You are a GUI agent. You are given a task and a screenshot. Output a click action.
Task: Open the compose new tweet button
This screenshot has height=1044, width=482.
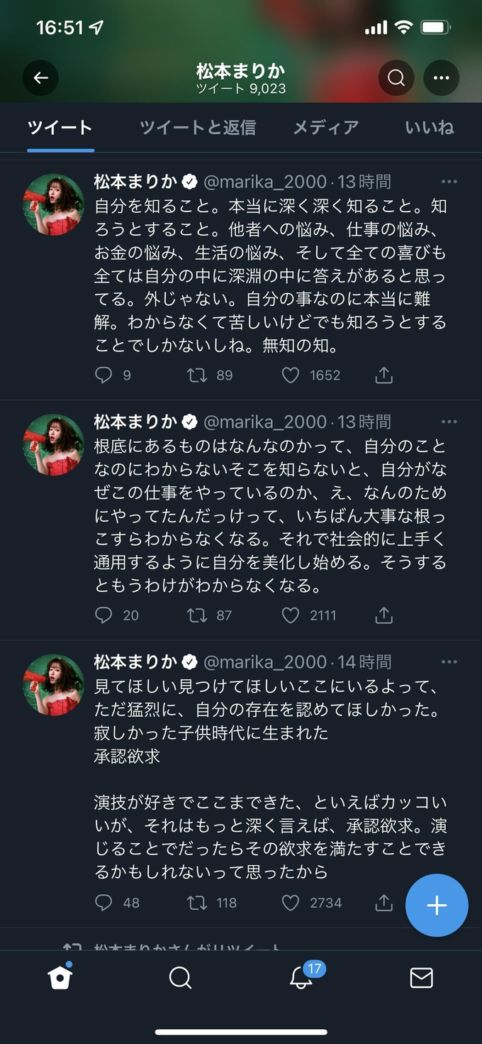tap(436, 905)
